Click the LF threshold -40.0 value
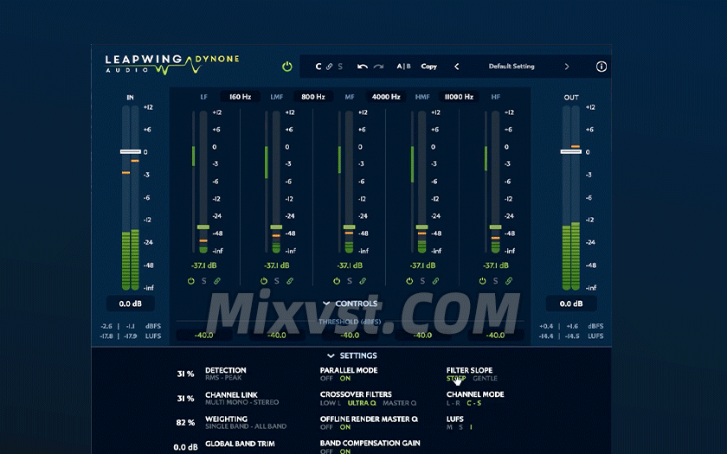This screenshot has height=454, width=727. tap(203, 335)
